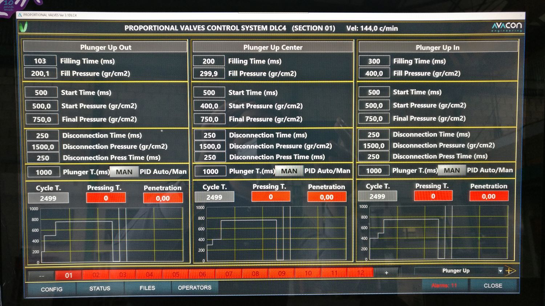Click the dropdown arrow on Plunger Up selector
Image resolution: width=545 pixels, height=306 pixels.
500,270
